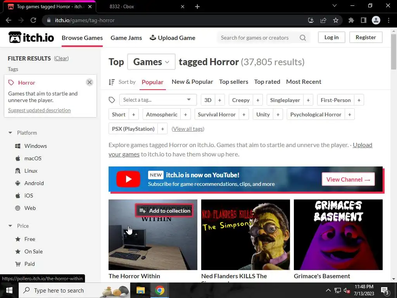Click the install app icon in address bar
397x298 pixels.
(311, 20)
